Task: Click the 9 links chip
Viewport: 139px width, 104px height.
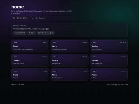Action: click(x=32, y=33)
